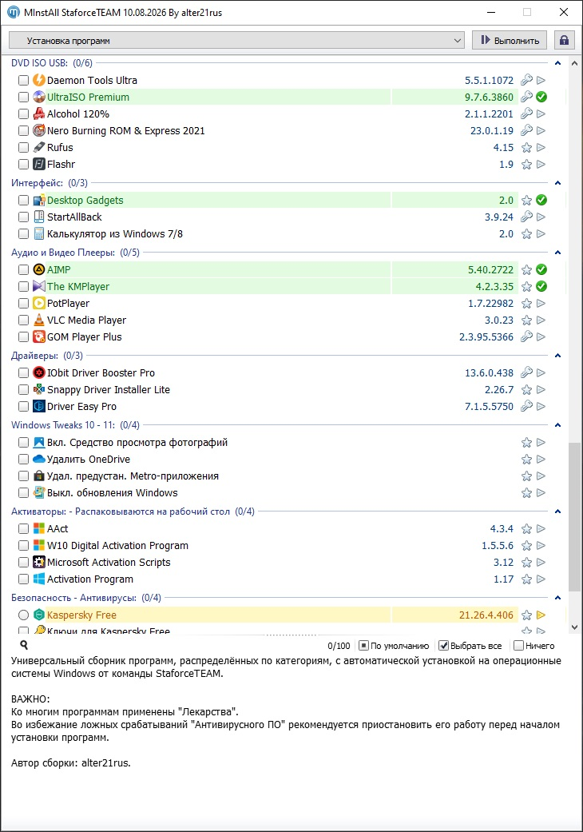Click the key icon for IObit Driver Booster Pro

[526, 373]
